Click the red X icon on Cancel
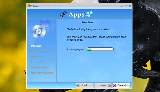Screen dimensions: 160x92 coord(115,85)
